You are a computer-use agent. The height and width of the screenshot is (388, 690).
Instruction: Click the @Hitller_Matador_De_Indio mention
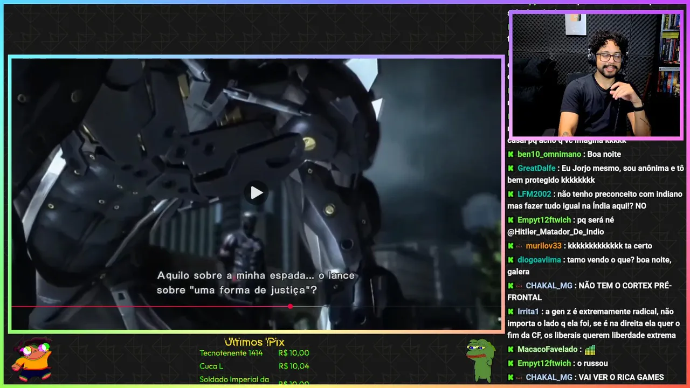[x=555, y=232]
